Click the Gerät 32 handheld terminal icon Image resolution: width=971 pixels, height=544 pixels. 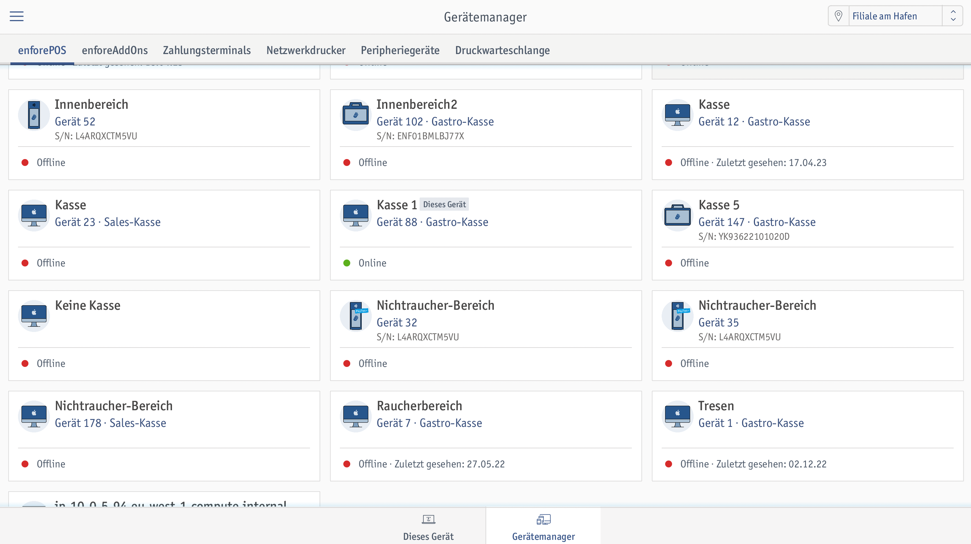[x=355, y=316]
